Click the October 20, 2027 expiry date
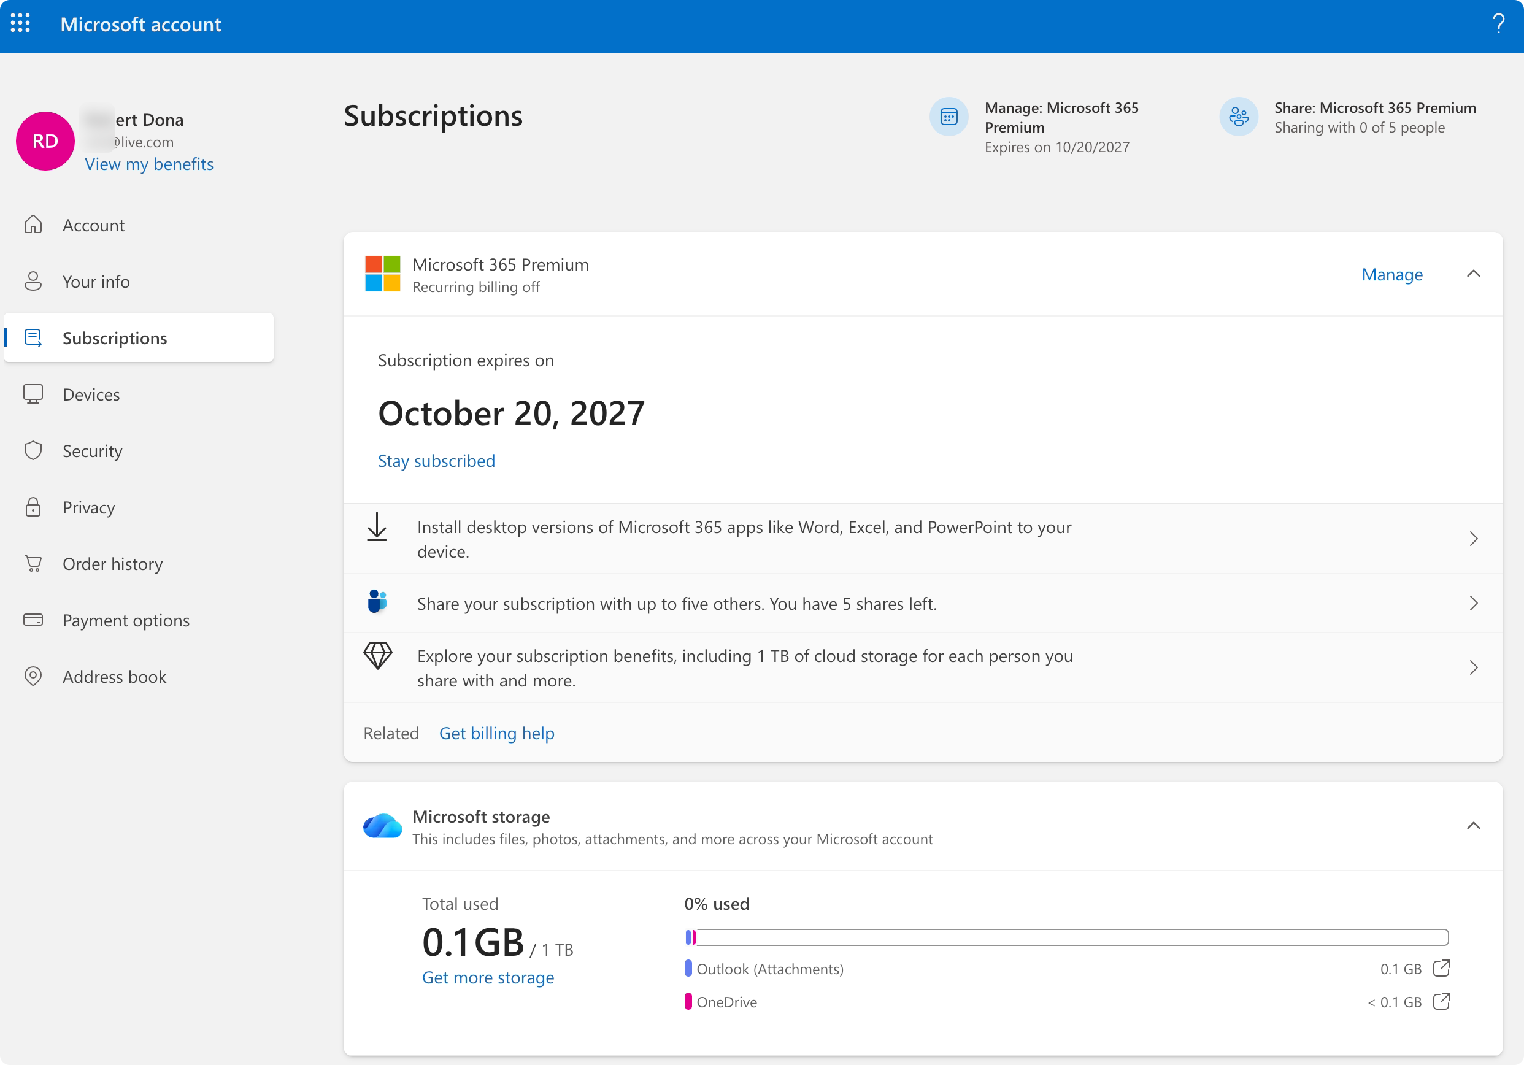 point(511,413)
